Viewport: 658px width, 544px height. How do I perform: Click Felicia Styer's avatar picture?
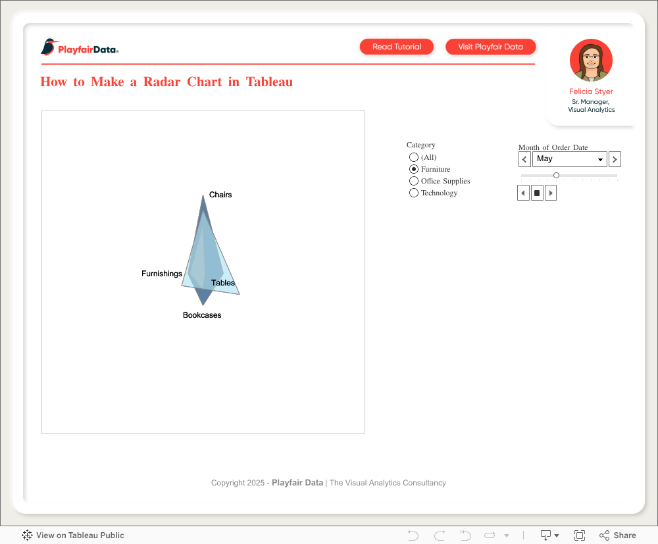(x=591, y=61)
